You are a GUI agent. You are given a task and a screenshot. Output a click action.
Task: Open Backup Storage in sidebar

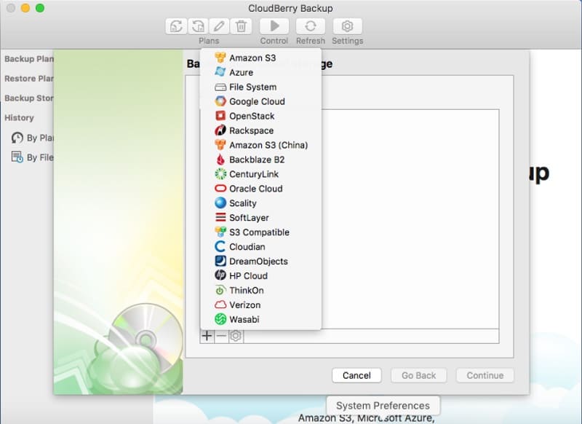tap(29, 98)
